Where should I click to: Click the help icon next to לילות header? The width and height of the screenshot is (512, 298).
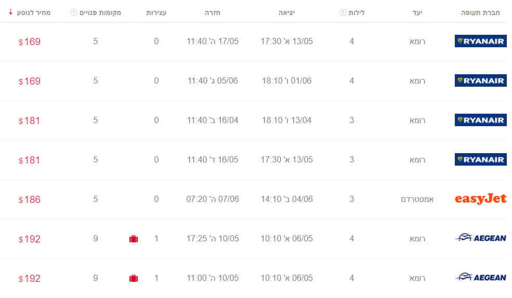[343, 12]
